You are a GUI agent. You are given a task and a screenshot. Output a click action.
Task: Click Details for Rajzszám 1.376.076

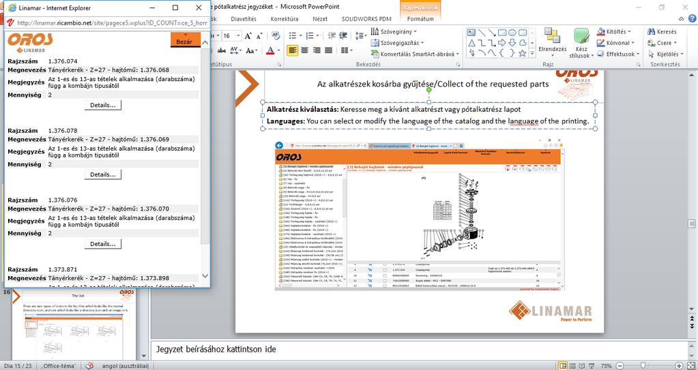click(103, 244)
